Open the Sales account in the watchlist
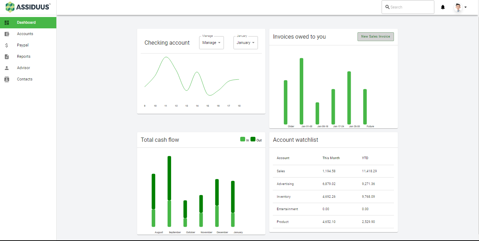479x241 pixels. 281,171
